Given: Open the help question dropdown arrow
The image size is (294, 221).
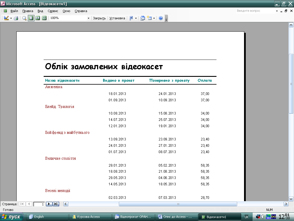Looking at the screenshot, I should coord(277,11).
